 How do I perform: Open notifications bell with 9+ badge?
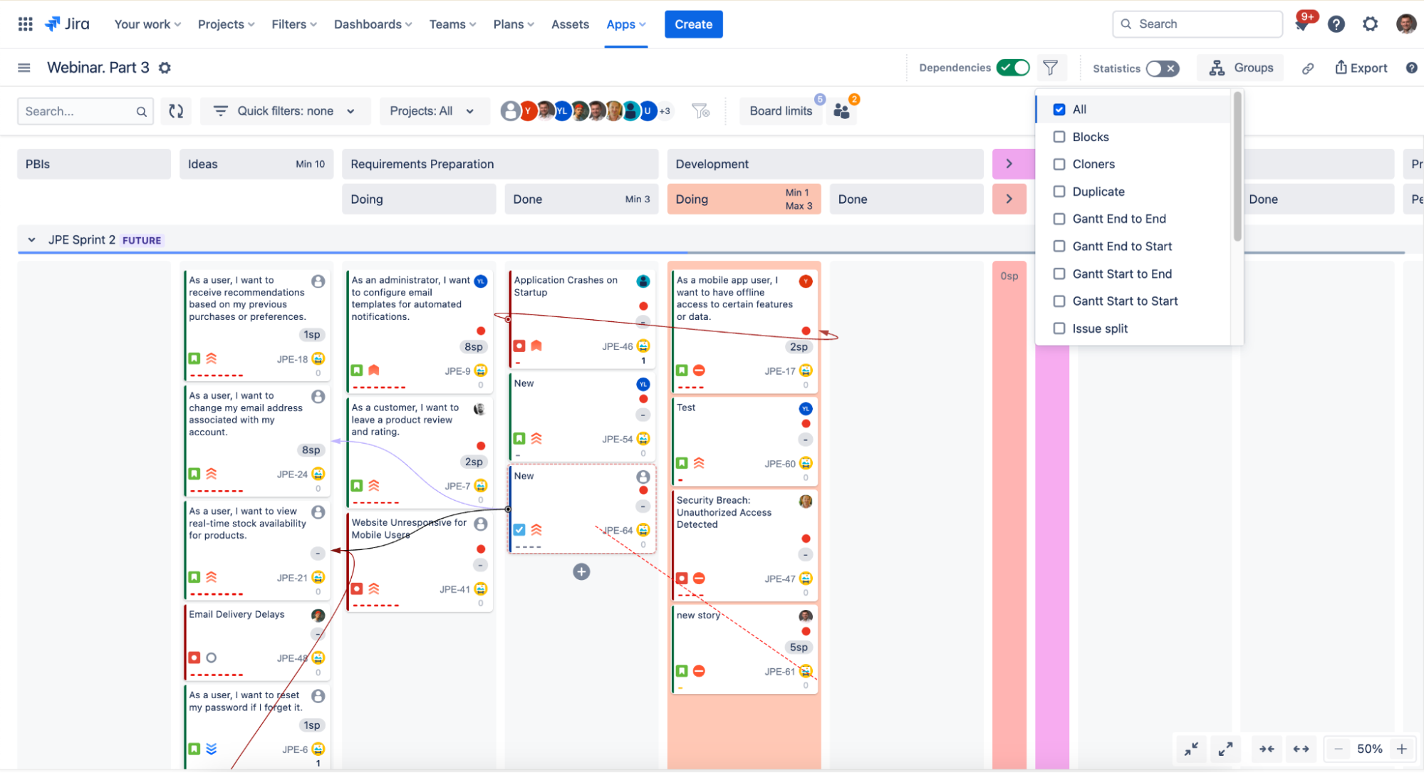click(1302, 24)
